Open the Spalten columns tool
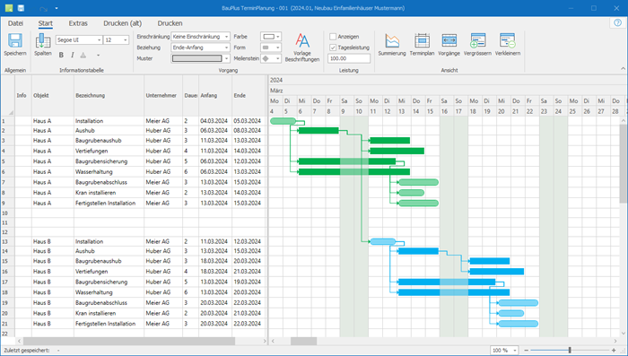Viewport: 628px width, 356px height. [x=43, y=41]
